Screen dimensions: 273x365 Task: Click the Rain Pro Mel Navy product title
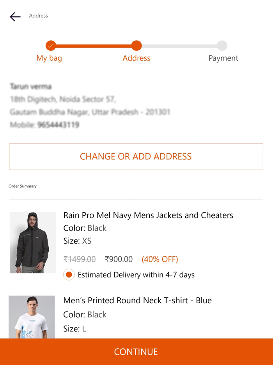pos(148,215)
